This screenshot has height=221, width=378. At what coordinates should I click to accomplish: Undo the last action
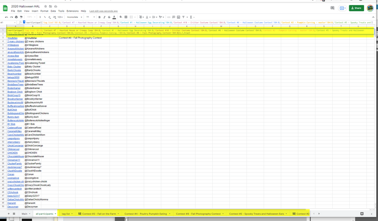click(x=7, y=17)
